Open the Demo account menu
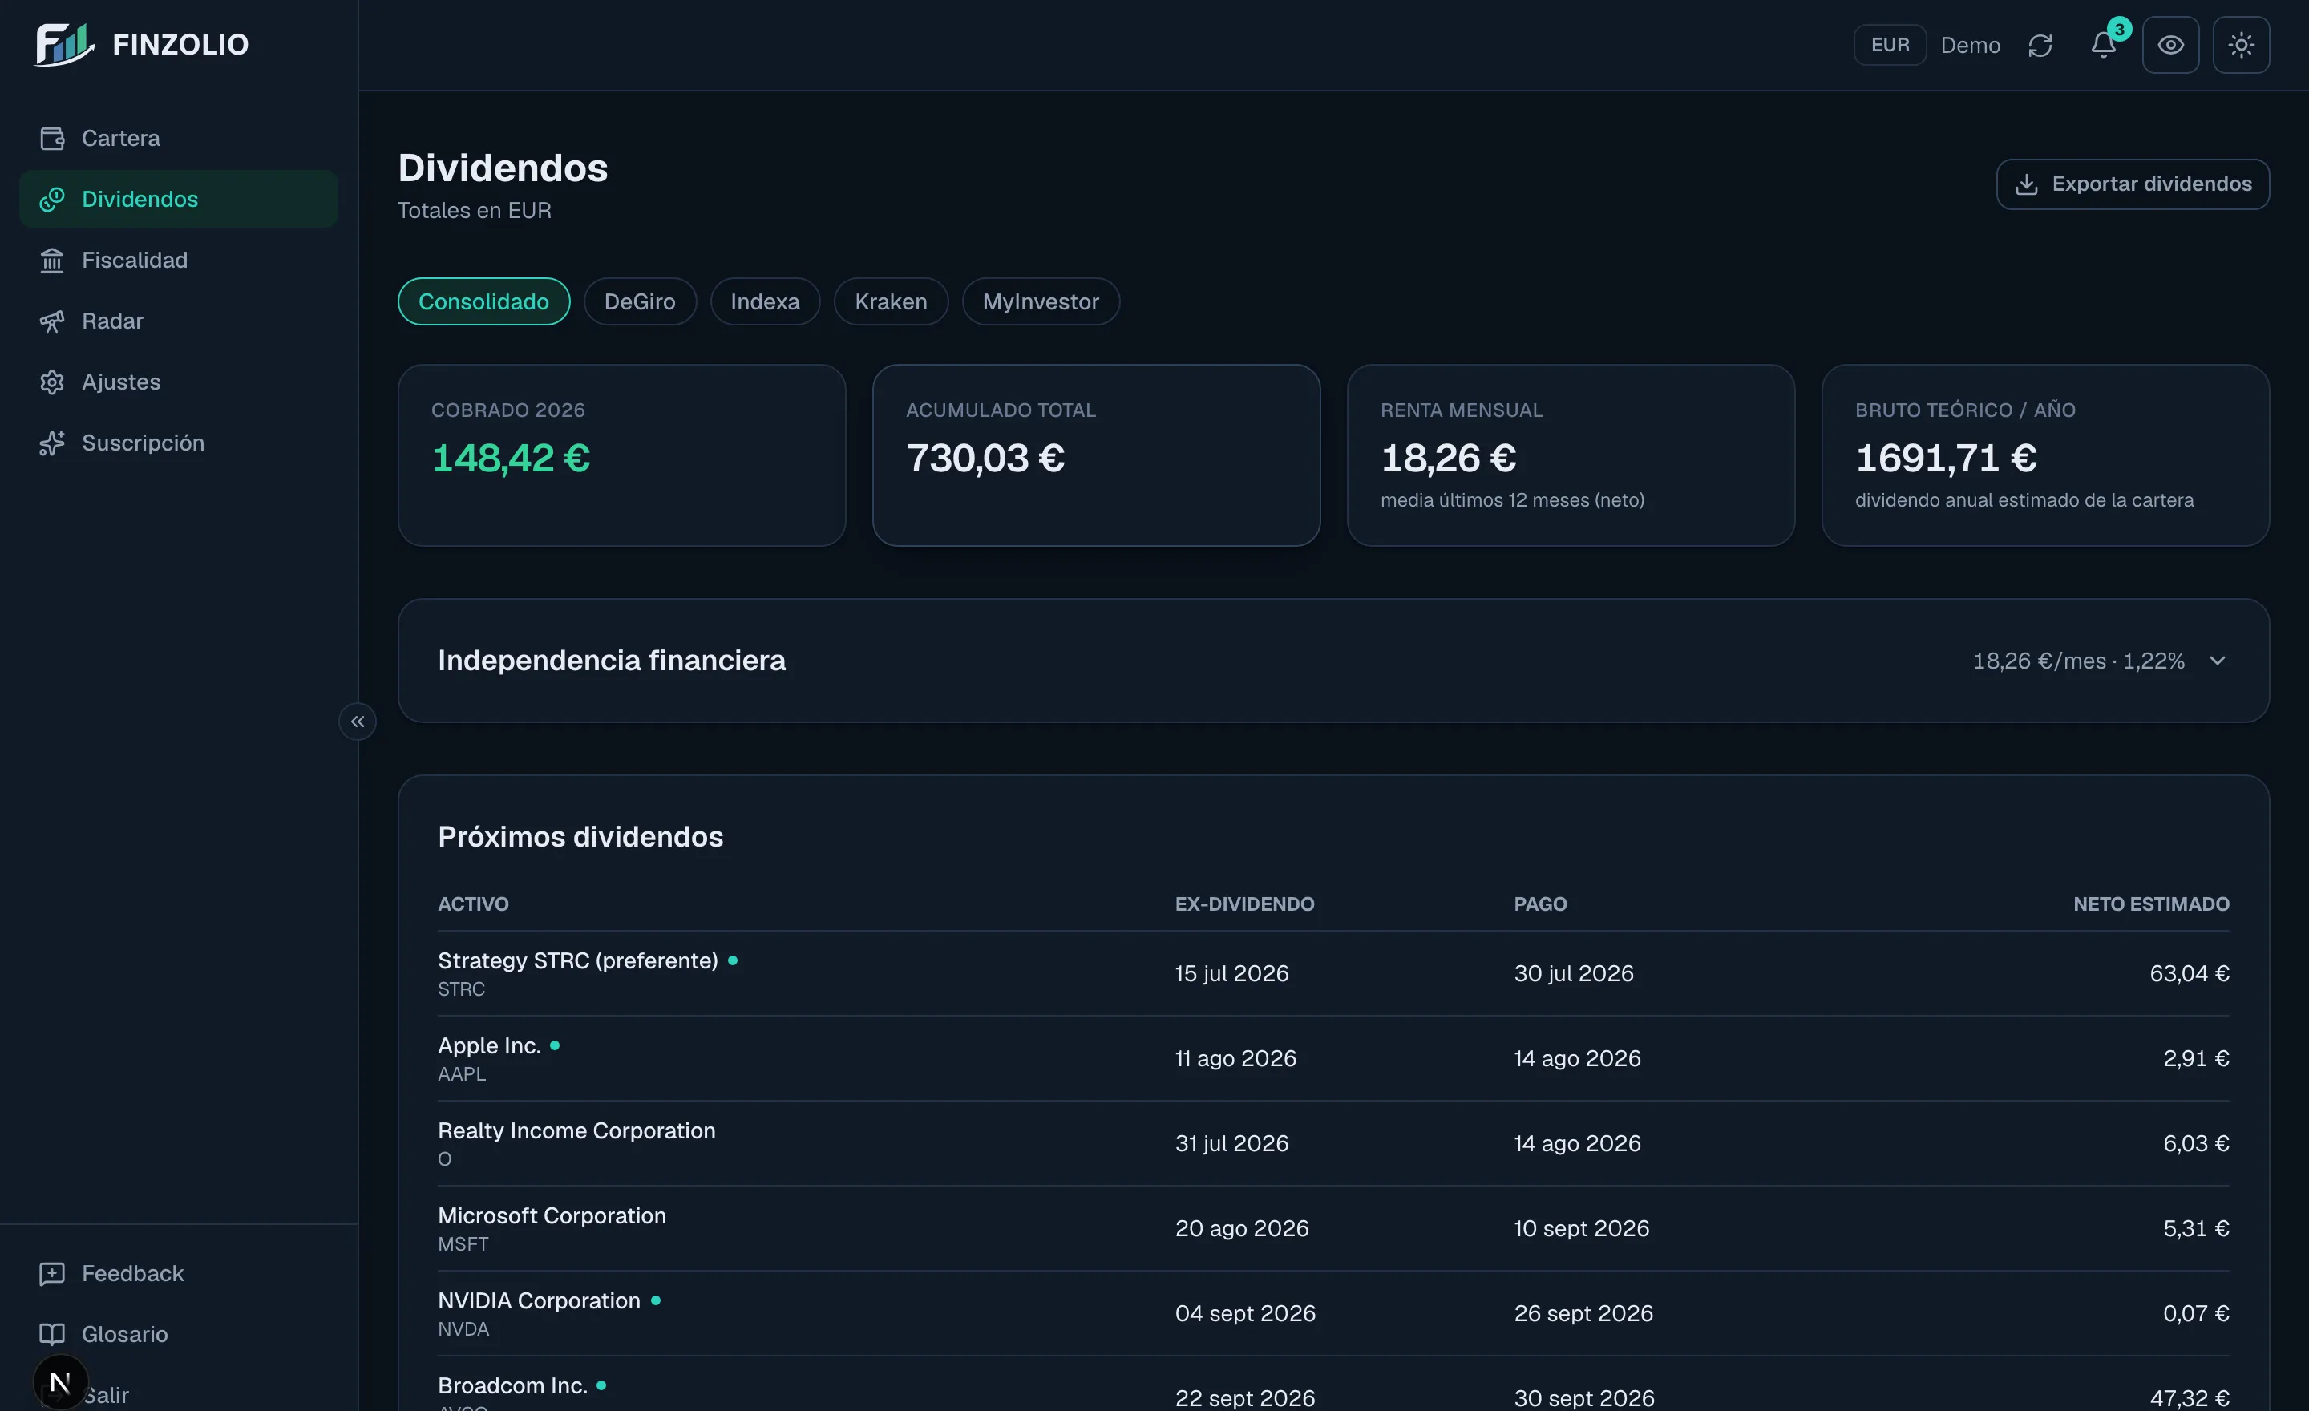 tap(1970, 45)
